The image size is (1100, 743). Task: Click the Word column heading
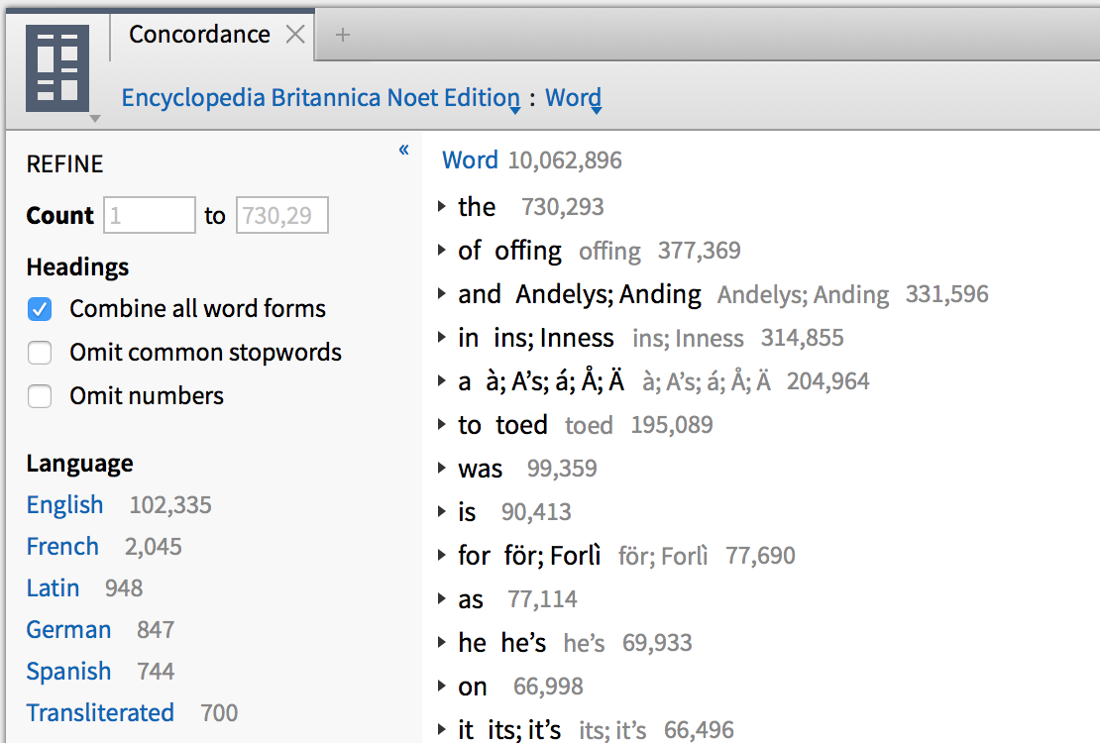(470, 159)
